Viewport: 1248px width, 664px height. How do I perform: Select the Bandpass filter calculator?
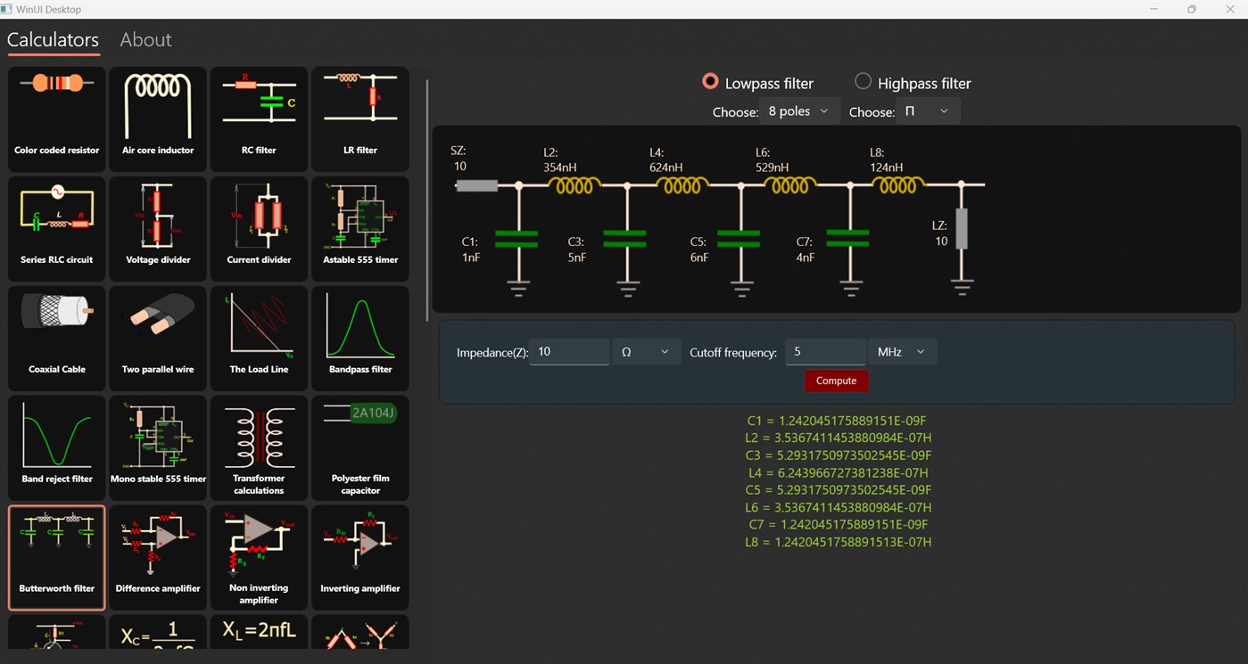pyautogui.click(x=360, y=338)
